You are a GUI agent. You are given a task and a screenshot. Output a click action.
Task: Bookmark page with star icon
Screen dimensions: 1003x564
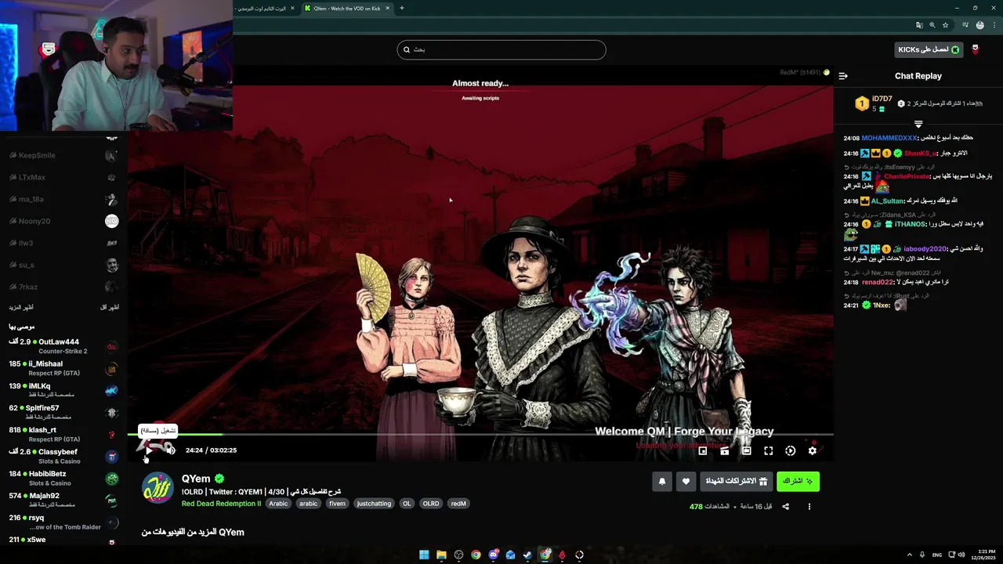click(946, 25)
